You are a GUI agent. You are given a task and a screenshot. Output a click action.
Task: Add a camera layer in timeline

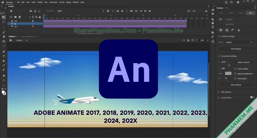(31, 11)
